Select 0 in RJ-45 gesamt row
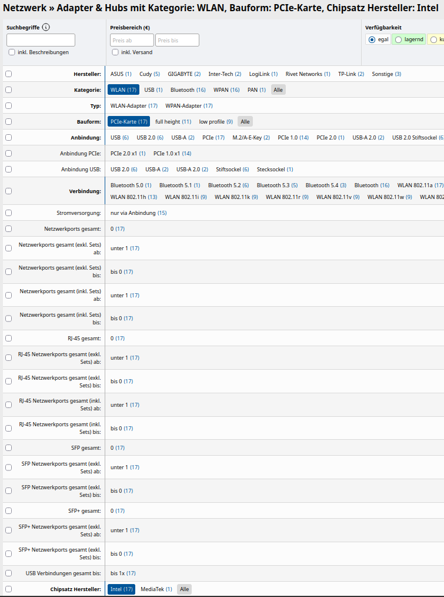 point(118,339)
